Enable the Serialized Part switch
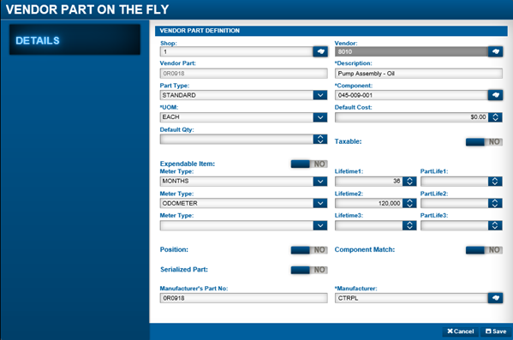This screenshot has height=340, width=513. 309,270
